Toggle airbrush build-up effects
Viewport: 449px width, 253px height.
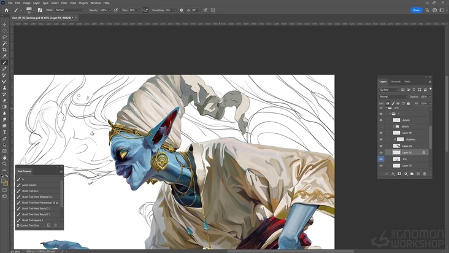click(x=145, y=10)
